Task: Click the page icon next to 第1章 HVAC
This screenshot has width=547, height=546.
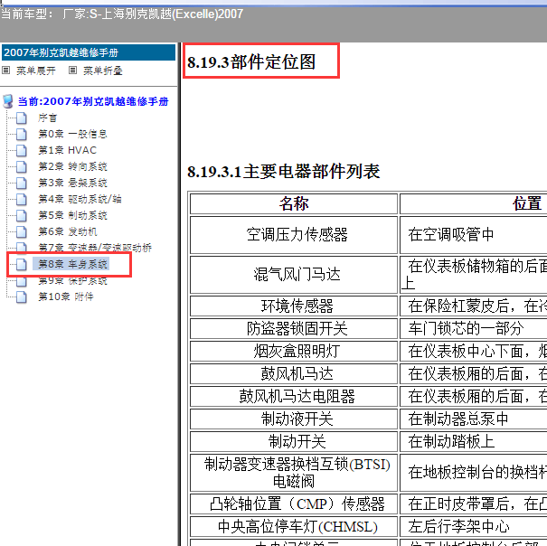Action: coord(22,150)
